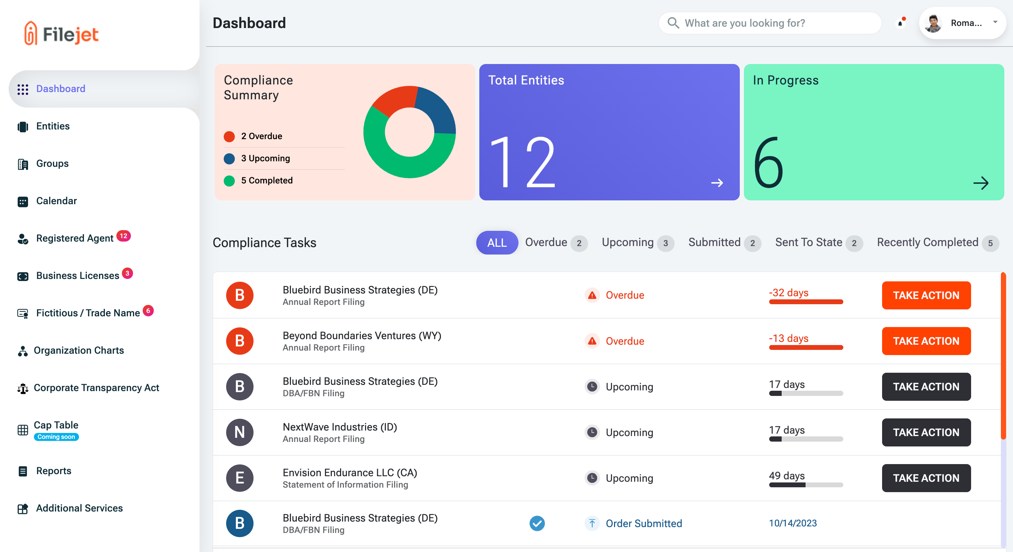Click the arrow on In Progress card
Image resolution: width=1013 pixels, height=552 pixels.
981,183
